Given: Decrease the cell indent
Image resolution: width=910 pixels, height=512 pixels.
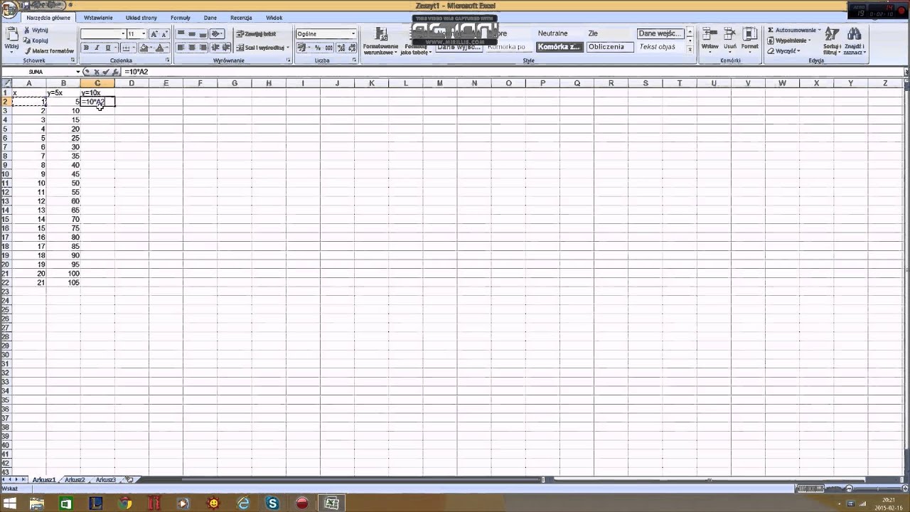Looking at the screenshot, I should pos(215,48).
